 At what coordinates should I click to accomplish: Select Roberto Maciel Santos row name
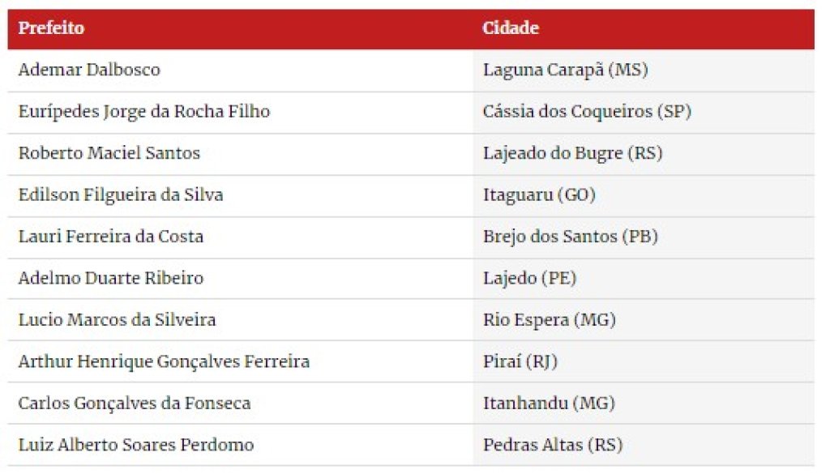pos(109,153)
